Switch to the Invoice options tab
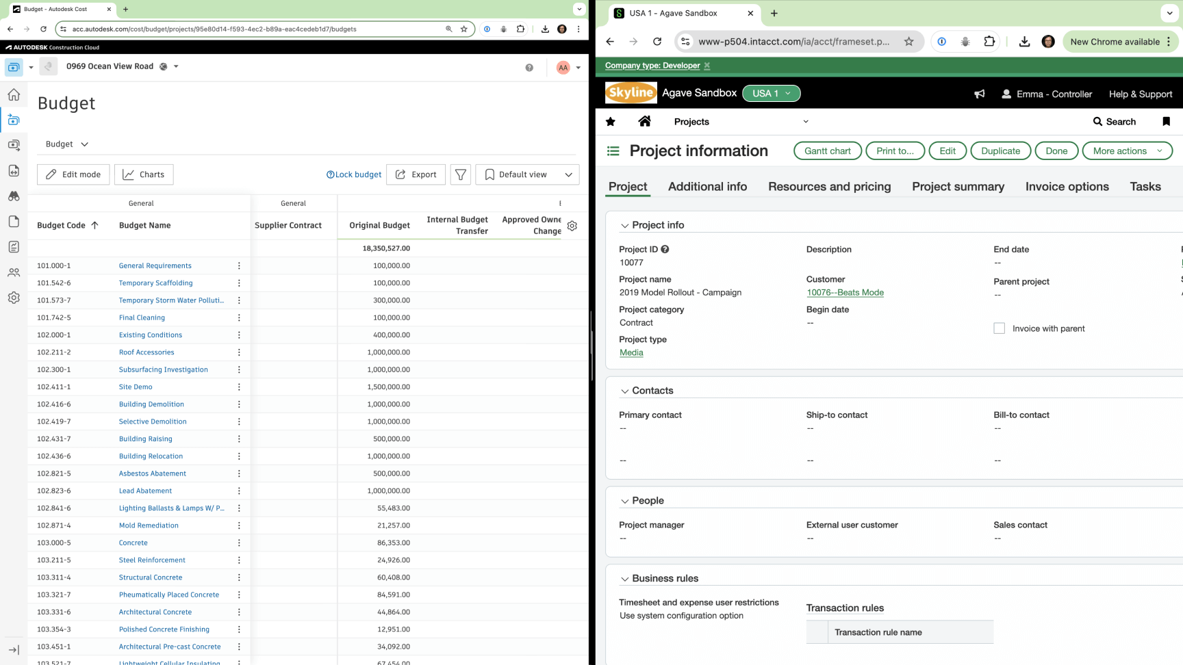This screenshot has width=1183, height=665. point(1067,187)
